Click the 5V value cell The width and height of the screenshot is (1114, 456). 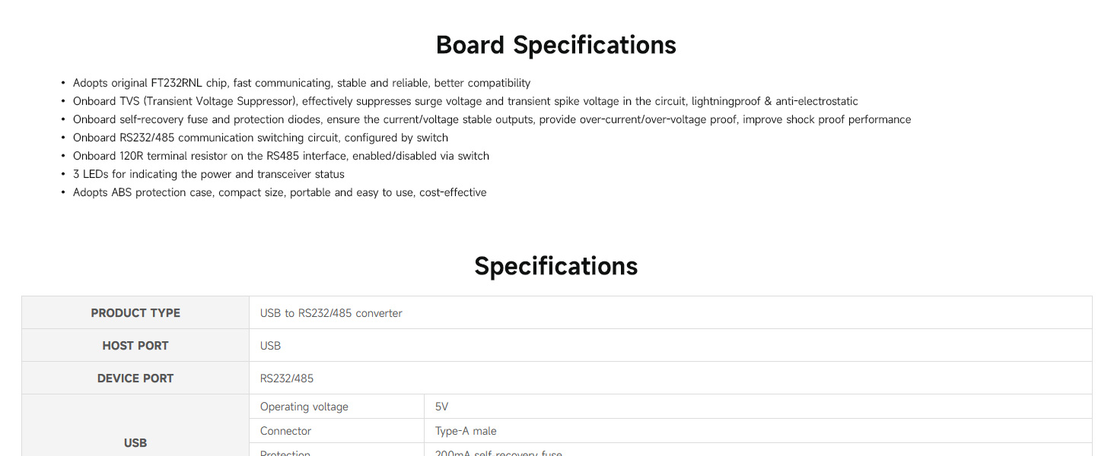point(443,407)
